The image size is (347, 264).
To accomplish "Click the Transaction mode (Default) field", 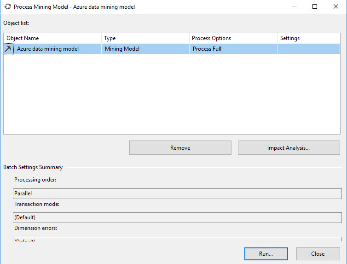I will pyautogui.click(x=177, y=217).
